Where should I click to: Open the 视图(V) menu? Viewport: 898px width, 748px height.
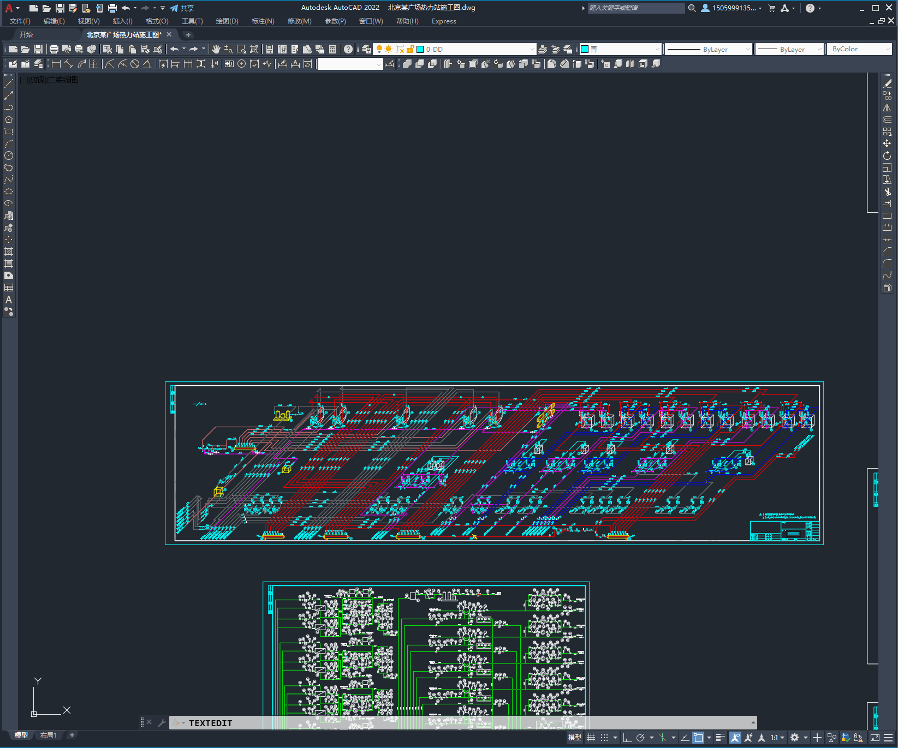point(88,21)
